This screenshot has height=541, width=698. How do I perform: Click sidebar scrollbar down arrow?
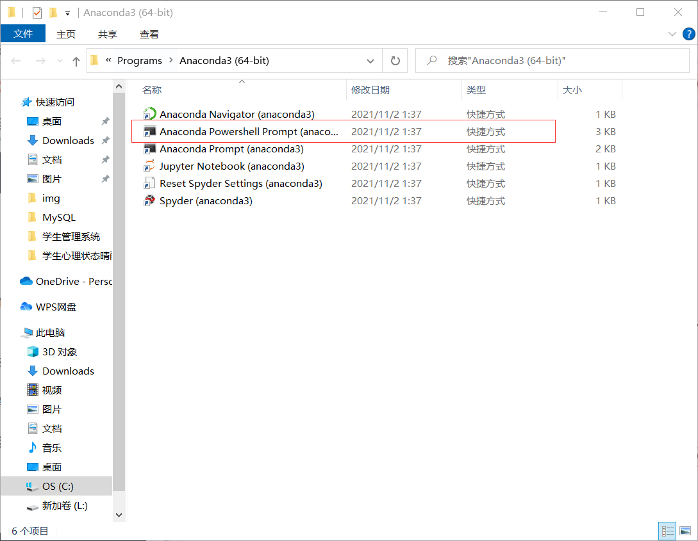119,515
